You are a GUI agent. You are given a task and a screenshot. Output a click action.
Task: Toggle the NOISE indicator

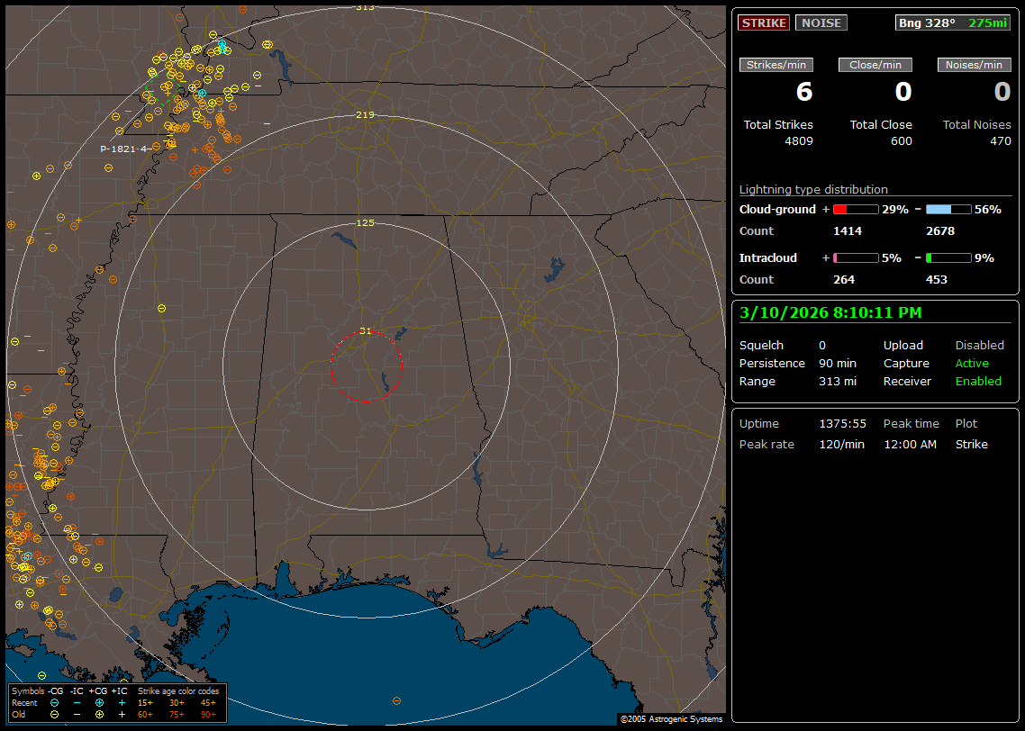click(821, 23)
